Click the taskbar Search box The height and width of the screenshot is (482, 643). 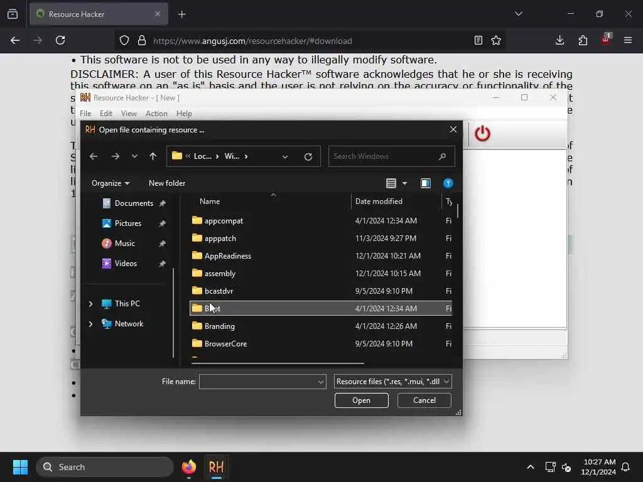coord(105,467)
